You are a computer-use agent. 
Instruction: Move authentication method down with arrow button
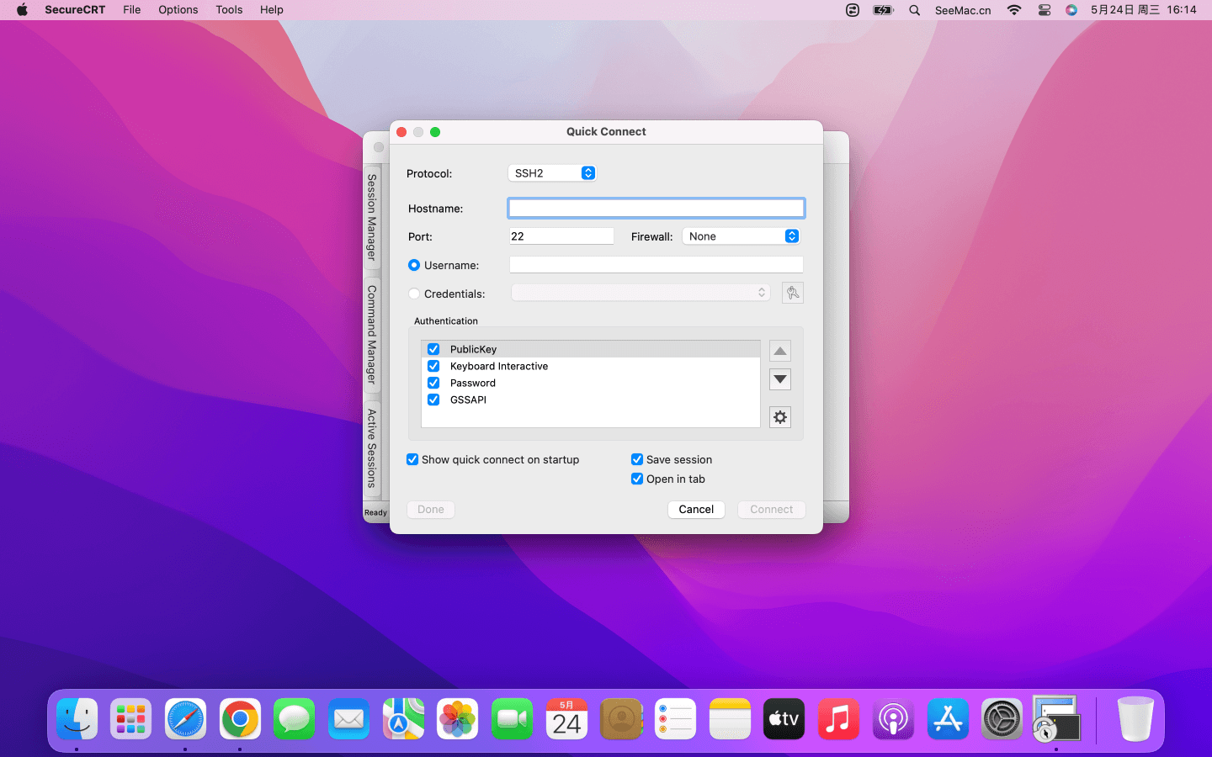[x=780, y=379]
